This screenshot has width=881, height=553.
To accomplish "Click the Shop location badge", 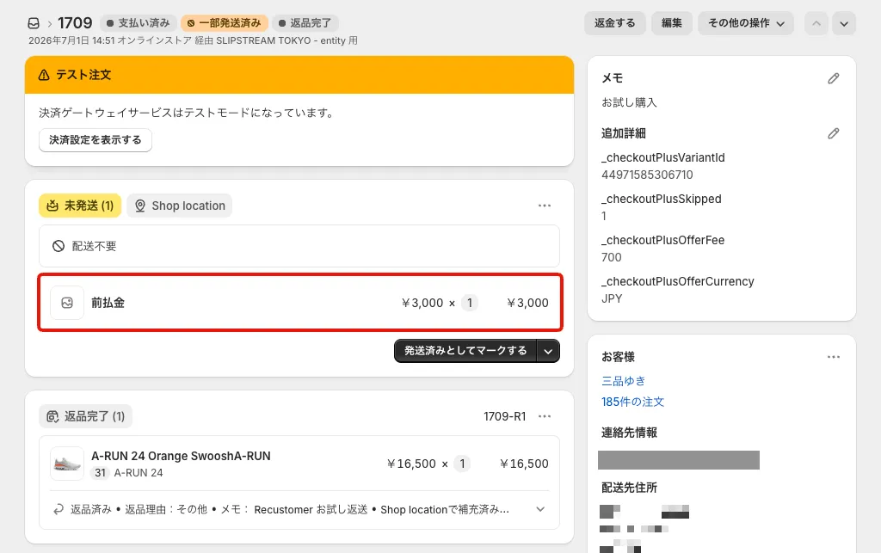I will tap(179, 206).
